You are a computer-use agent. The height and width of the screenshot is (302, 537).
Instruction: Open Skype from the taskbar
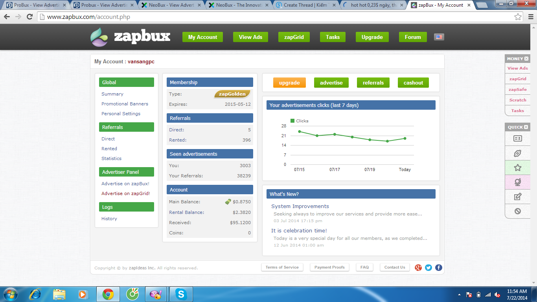[181, 294]
